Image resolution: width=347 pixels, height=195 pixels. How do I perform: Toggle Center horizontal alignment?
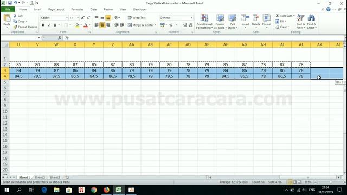[102, 25]
